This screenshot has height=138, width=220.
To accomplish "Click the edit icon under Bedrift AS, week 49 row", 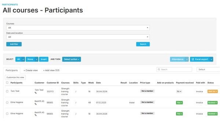I will pyautogui.click(x=36, y=104).
